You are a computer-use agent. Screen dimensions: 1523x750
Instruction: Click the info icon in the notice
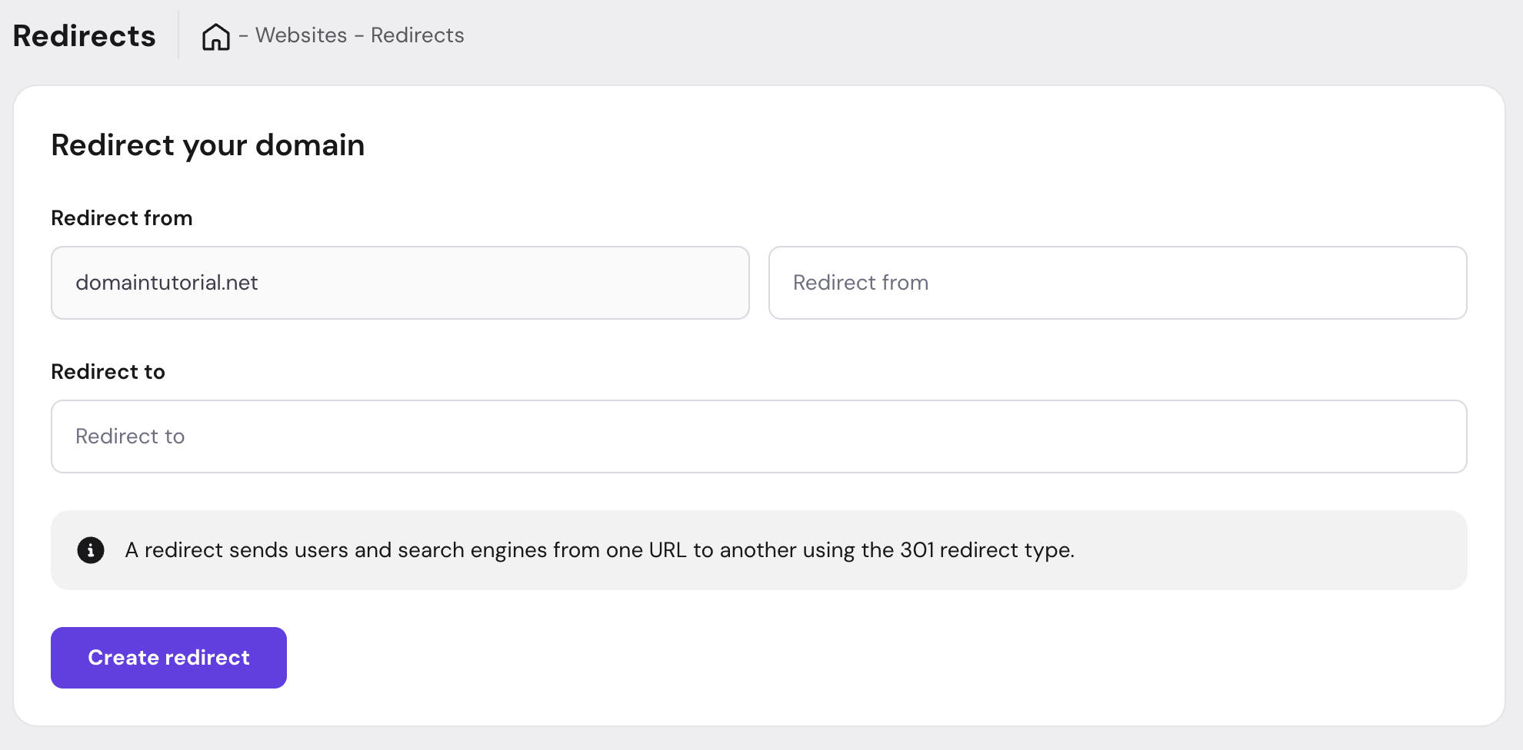[91, 550]
